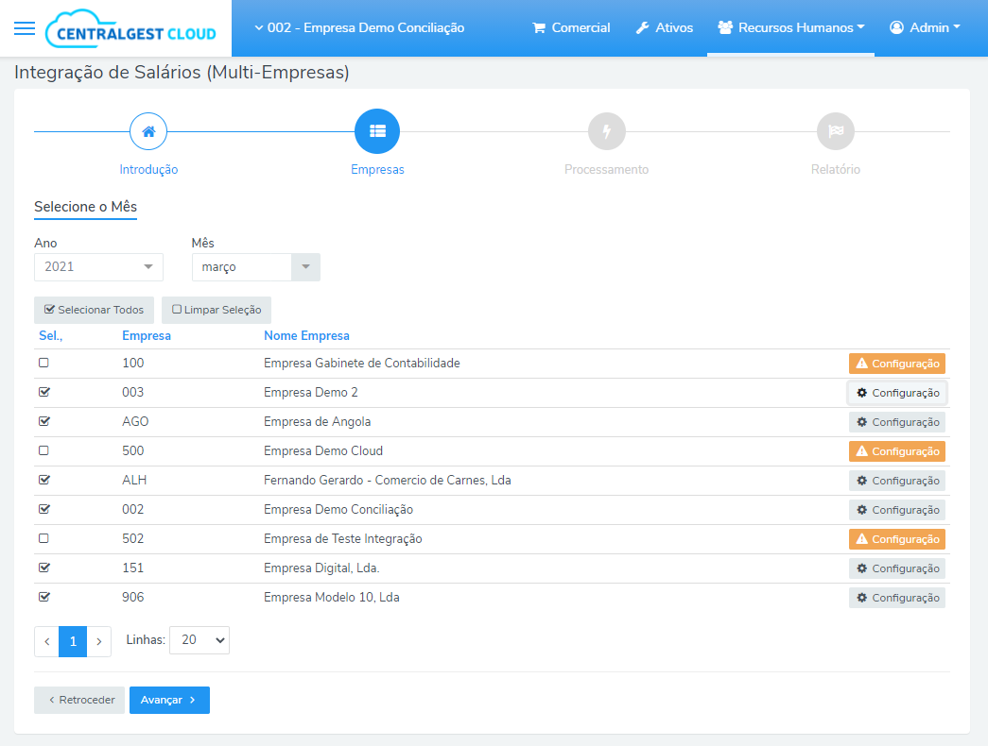The image size is (988, 746).
Task: Click the Relatório flag step icon
Action: pyautogui.click(x=836, y=131)
